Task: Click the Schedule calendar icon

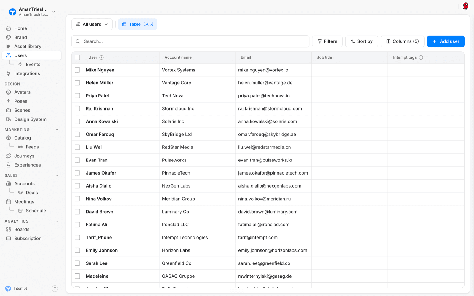Action: tap(20, 211)
